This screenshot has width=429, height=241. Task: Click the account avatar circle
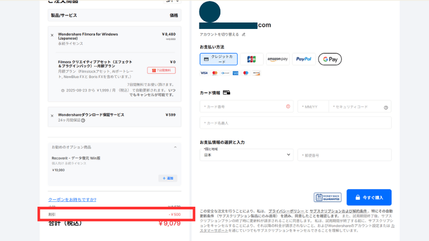pos(210,12)
